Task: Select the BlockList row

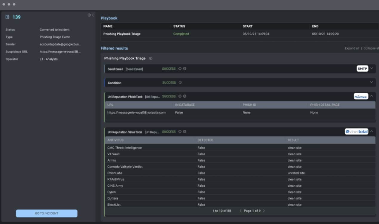Action: (x=240, y=205)
